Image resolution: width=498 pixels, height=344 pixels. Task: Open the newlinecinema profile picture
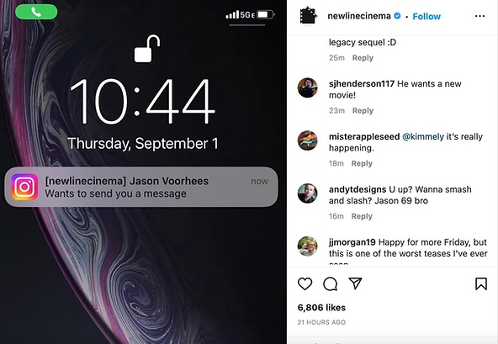click(309, 16)
